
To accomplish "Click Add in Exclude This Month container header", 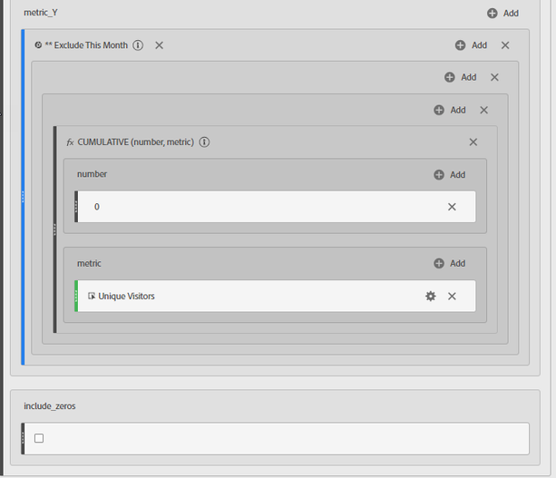I will (x=471, y=45).
